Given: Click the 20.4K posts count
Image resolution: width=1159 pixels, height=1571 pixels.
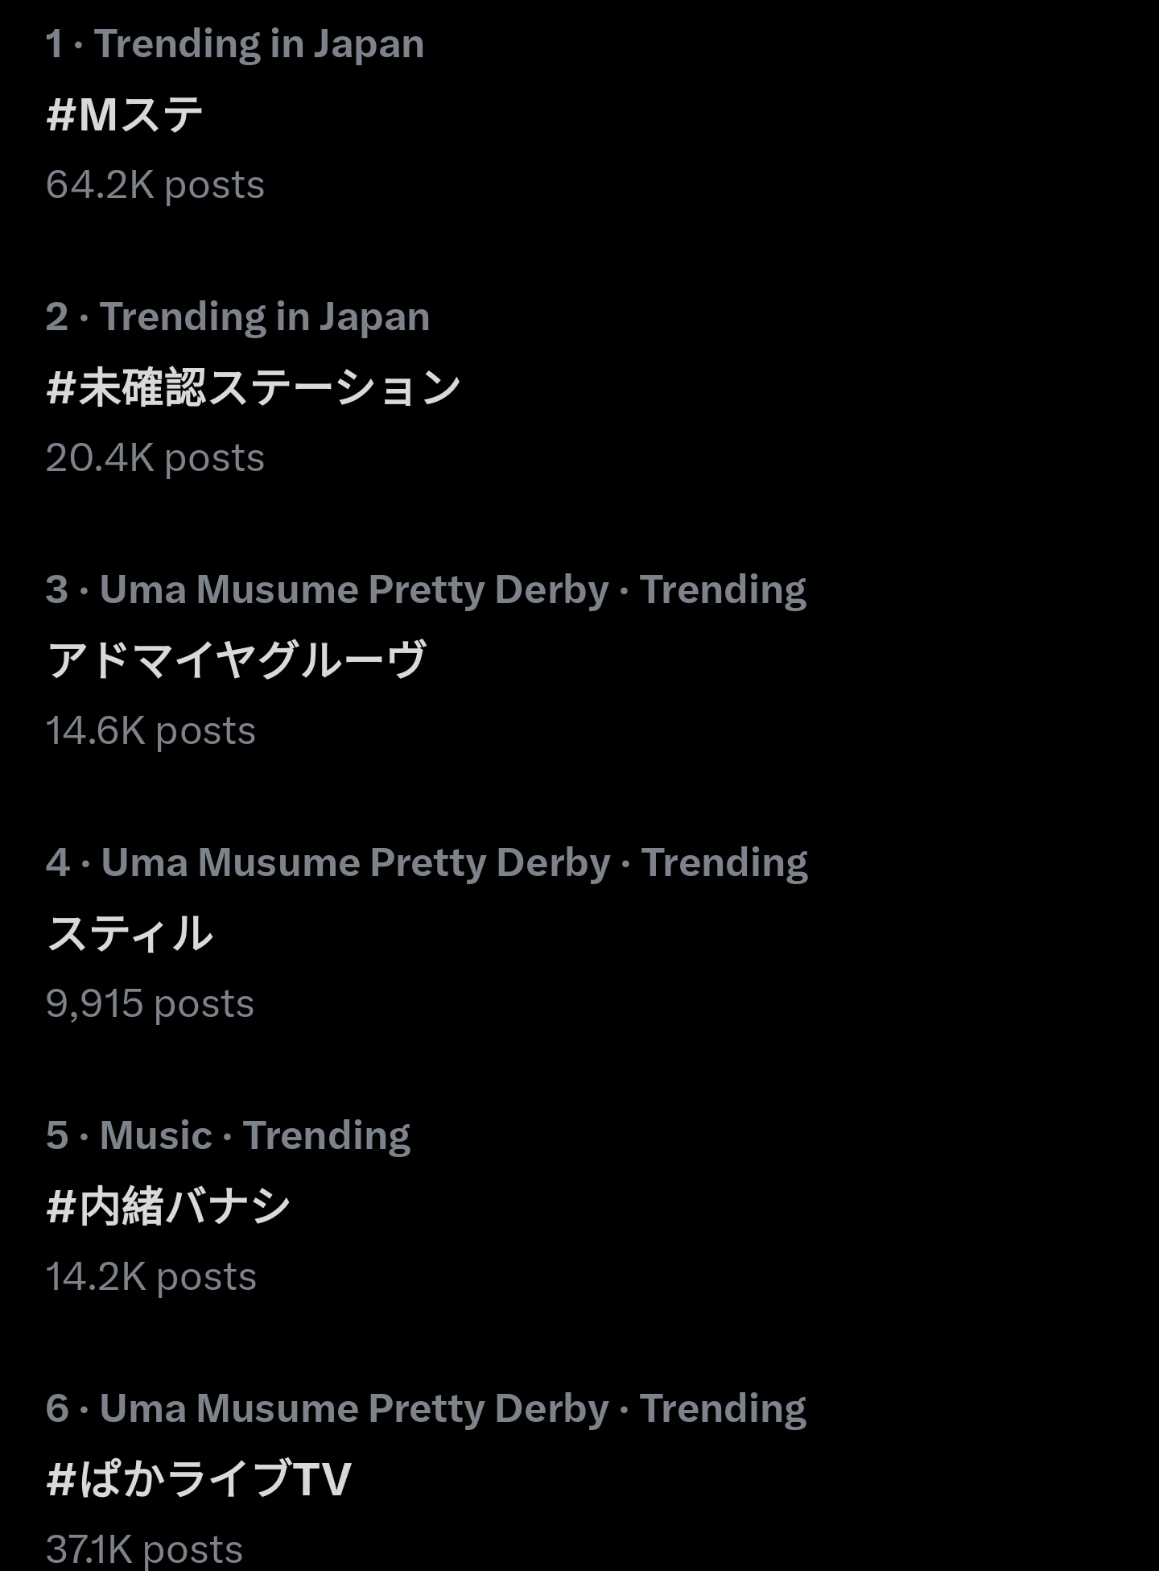Looking at the screenshot, I should [155, 458].
